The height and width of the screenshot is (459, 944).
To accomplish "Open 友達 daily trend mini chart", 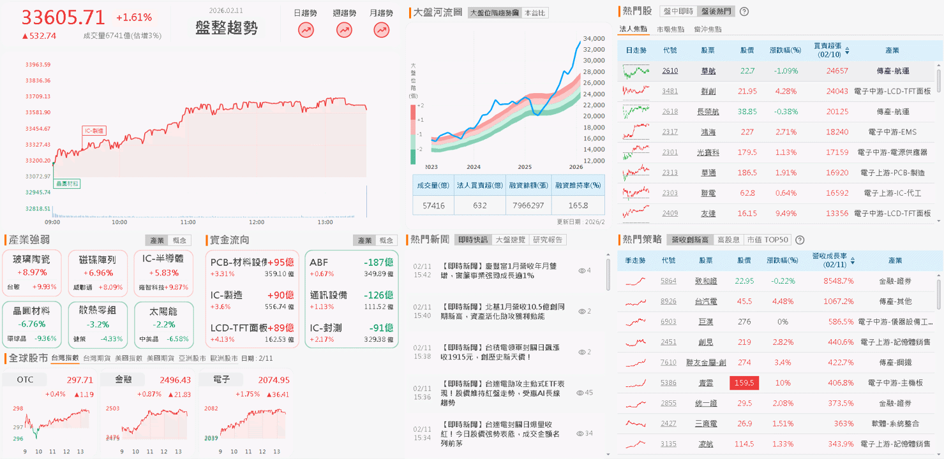I will (636, 214).
